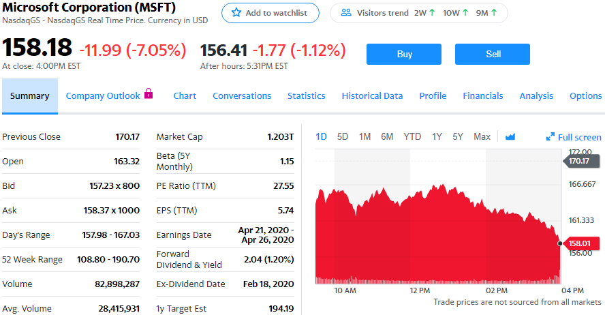Select the 1D chart range
Image resolution: width=605 pixels, height=315 pixels.
tap(322, 137)
